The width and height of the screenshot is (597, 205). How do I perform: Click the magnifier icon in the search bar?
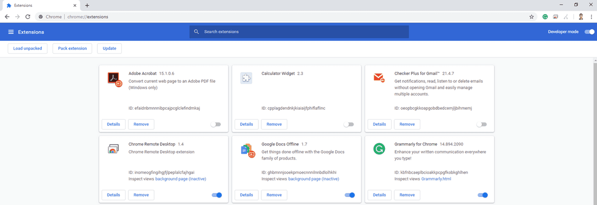point(197,32)
